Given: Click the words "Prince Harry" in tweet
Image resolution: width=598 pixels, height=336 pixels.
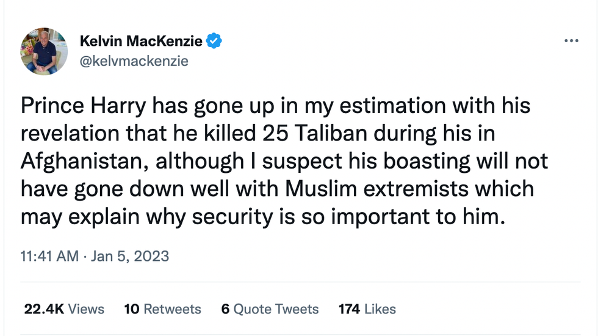Looking at the screenshot, I should click(83, 106).
